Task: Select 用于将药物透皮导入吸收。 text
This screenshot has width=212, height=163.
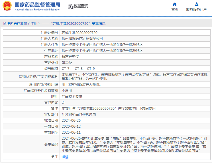Action: tap(81, 84)
